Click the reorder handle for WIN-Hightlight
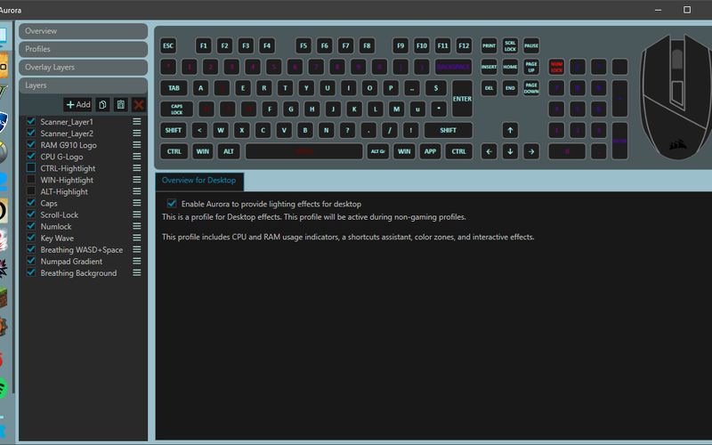 pos(137,180)
